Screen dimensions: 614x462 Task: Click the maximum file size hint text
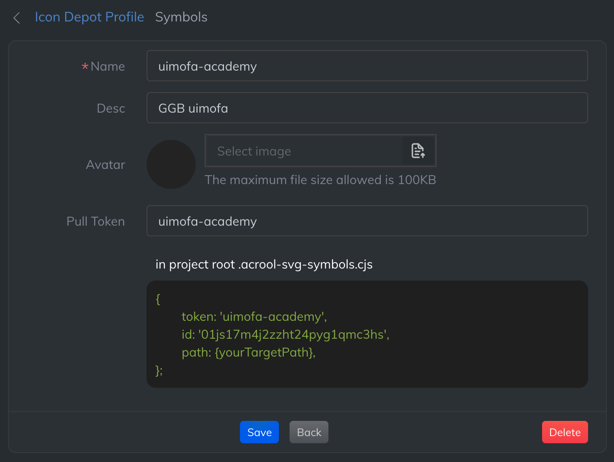coord(320,180)
